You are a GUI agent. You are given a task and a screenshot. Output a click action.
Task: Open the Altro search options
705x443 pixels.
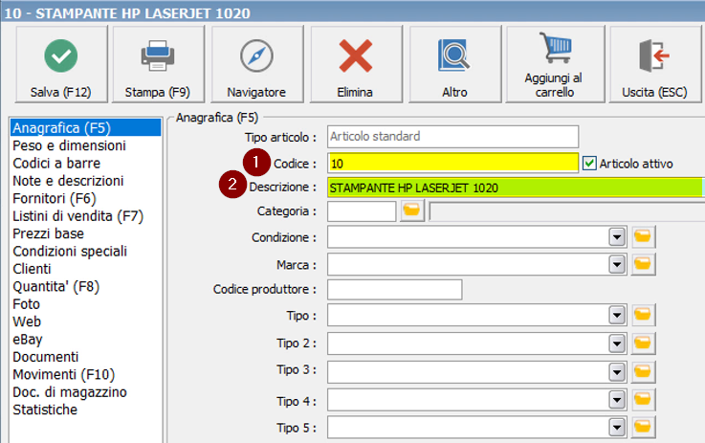coord(454,64)
